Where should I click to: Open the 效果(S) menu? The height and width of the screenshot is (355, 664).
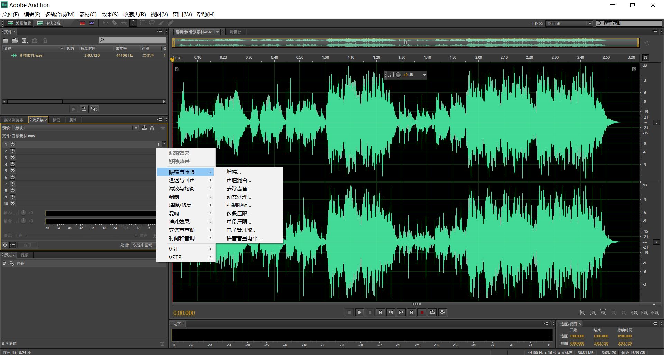pos(110,14)
